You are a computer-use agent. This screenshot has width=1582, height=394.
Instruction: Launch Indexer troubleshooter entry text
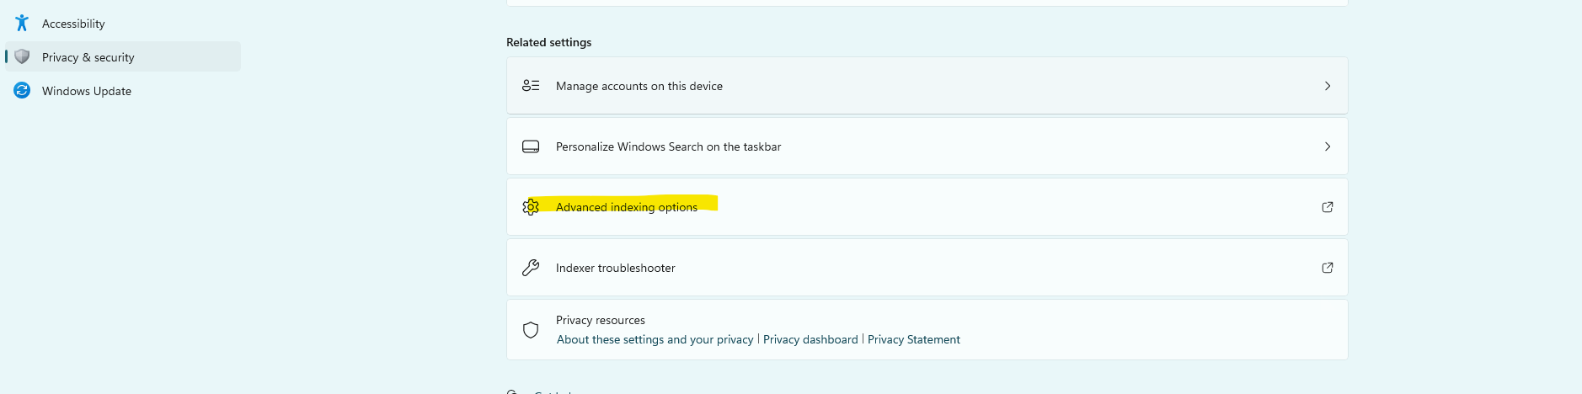(616, 268)
